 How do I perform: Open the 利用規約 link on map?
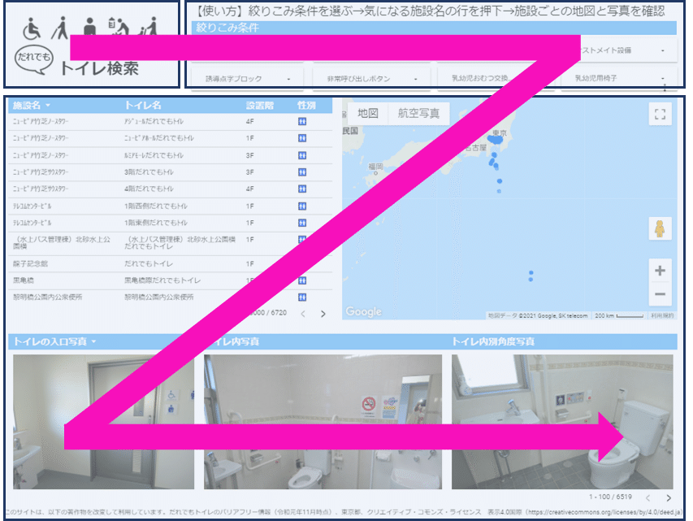662,316
